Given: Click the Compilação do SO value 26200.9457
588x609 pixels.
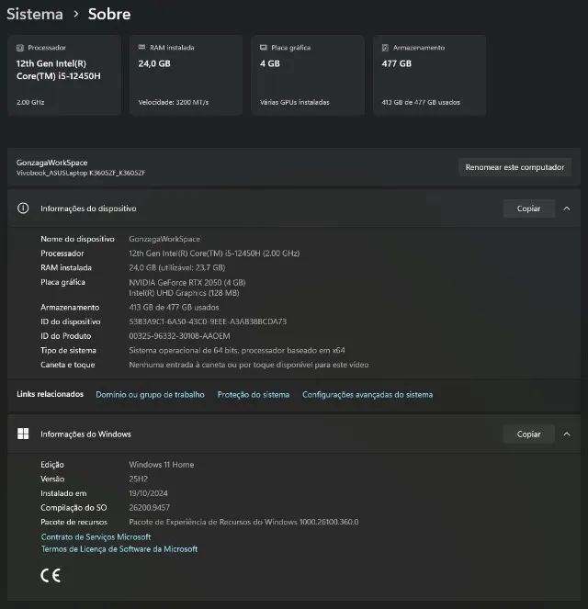Looking at the screenshot, I should (x=150, y=508).
